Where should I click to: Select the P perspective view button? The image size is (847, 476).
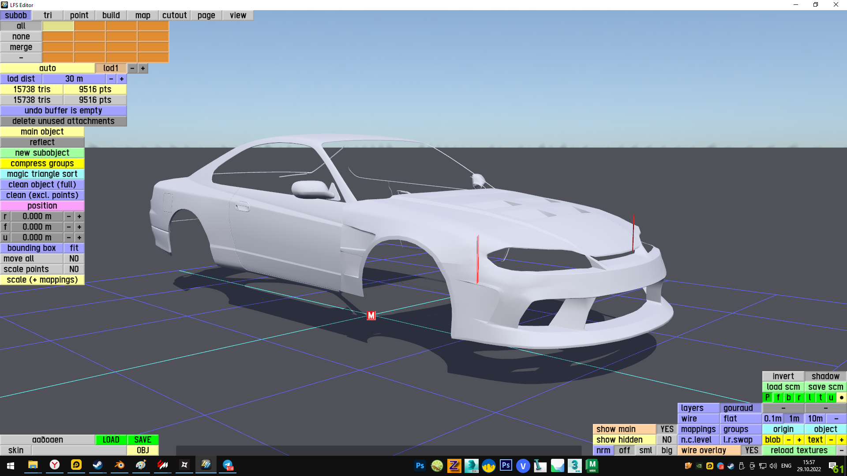[x=768, y=398]
